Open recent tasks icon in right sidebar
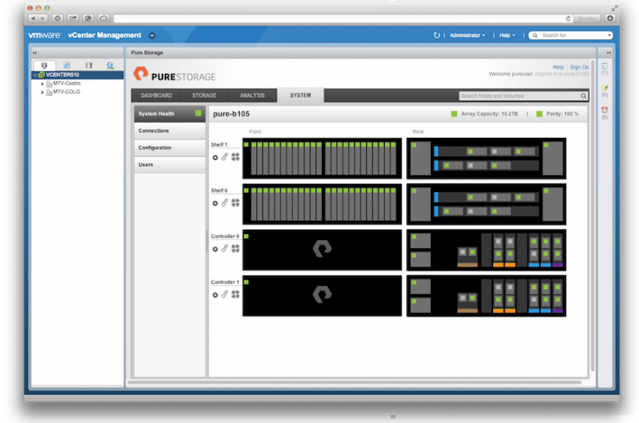639x423 pixels. point(605,66)
